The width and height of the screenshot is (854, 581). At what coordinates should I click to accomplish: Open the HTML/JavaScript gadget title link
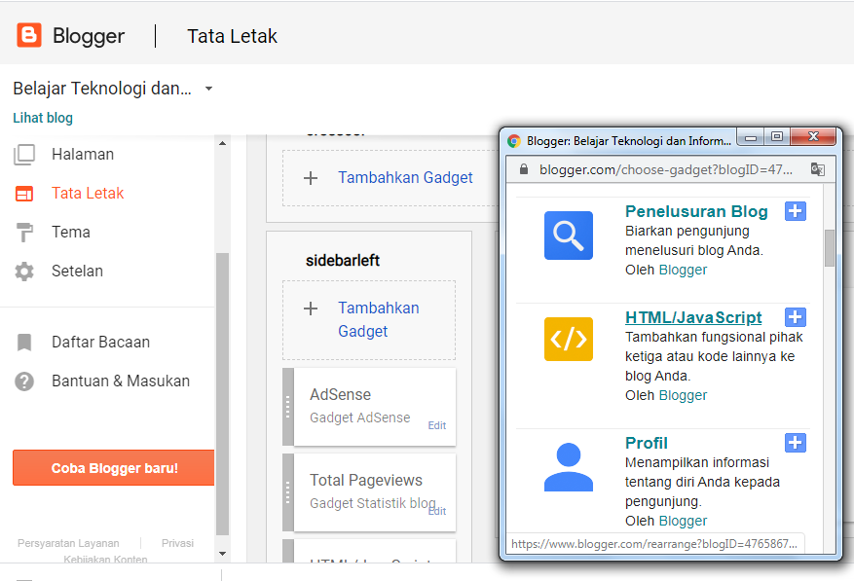pos(693,317)
